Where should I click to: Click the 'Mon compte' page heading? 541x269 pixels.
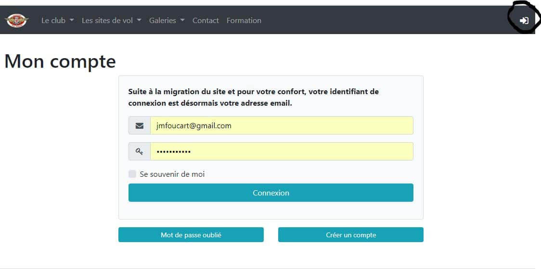pyautogui.click(x=60, y=61)
